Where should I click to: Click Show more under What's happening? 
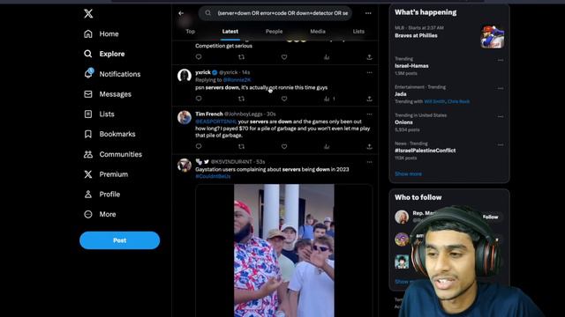408,174
